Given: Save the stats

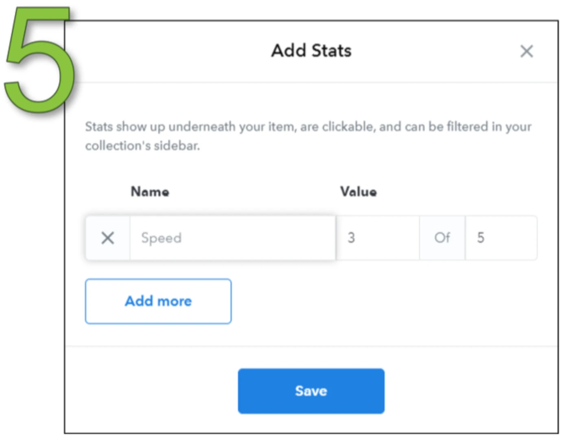Looking at the screenshot, I should click(311, 391).
